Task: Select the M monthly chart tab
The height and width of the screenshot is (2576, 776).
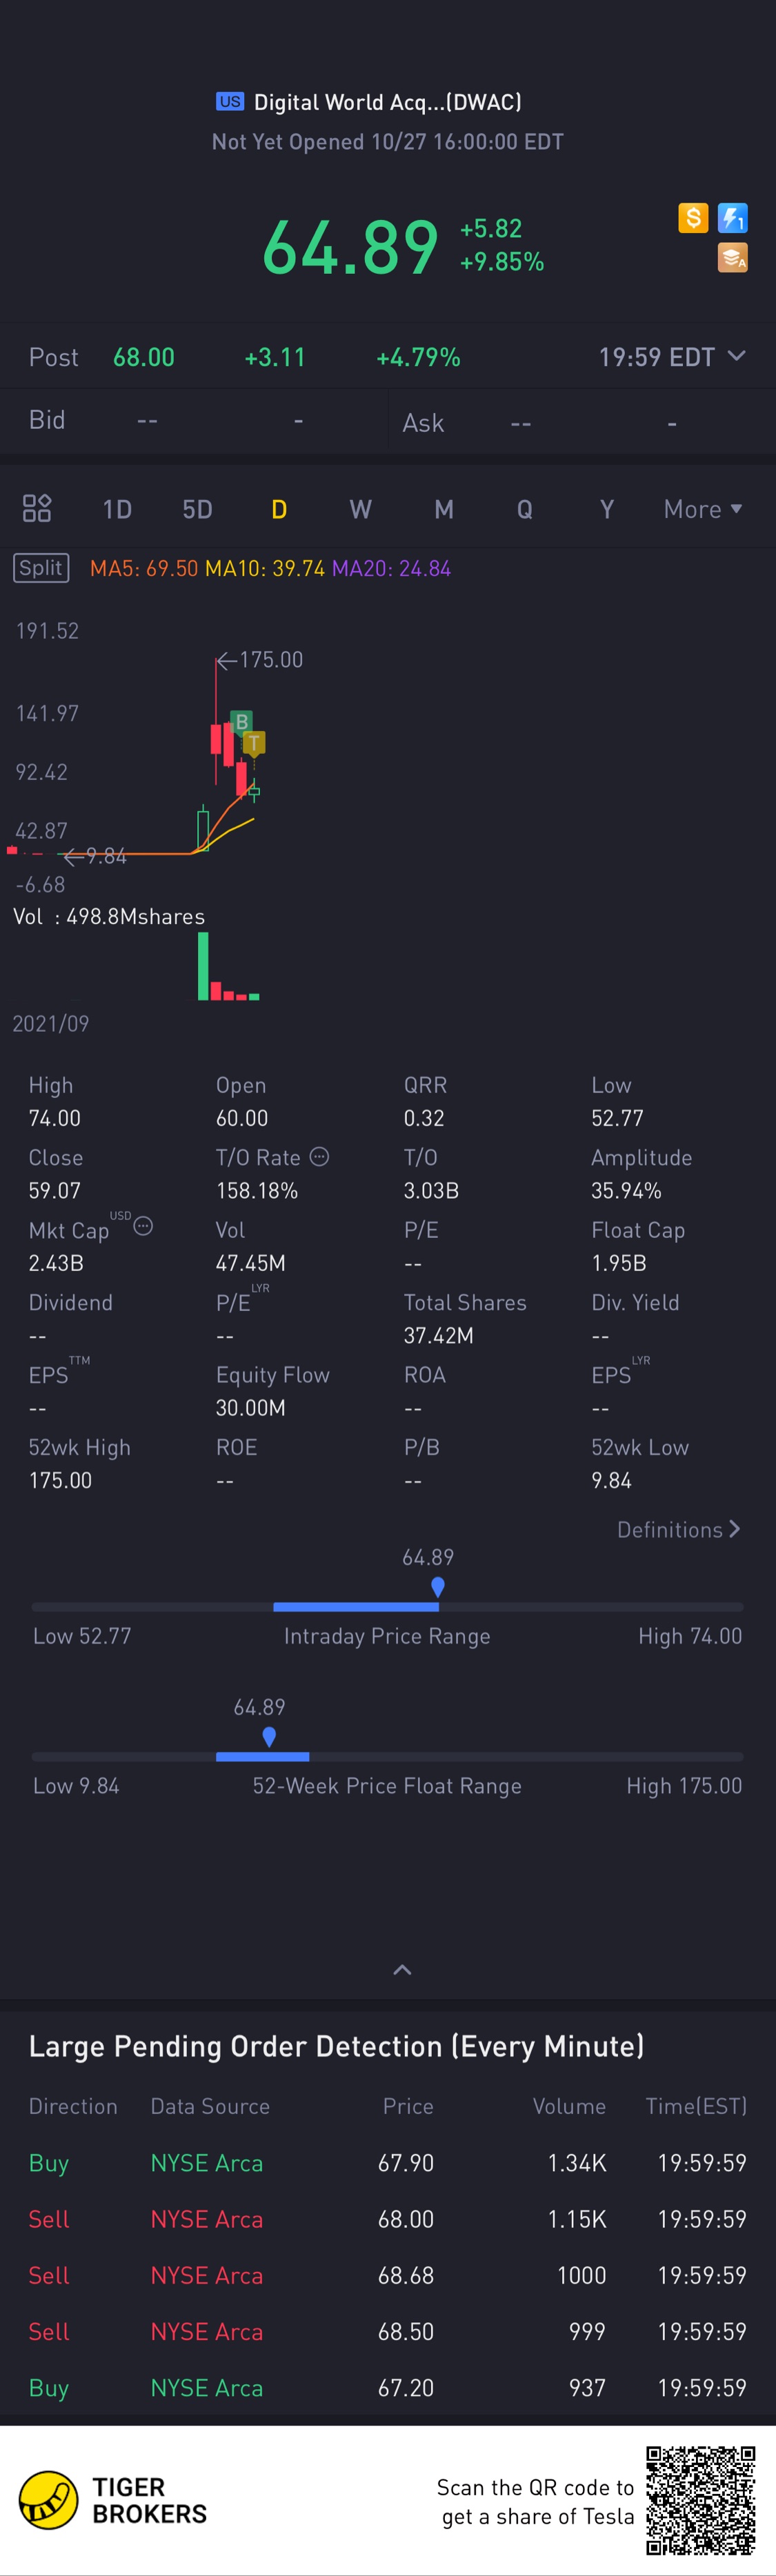Action: pyautogui.click(x=444, y=509)
